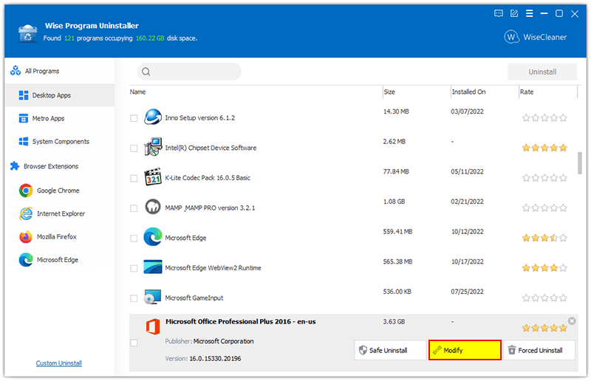Click Microsoft Edge star rating
The height and width of the screenshot is (381, 591).
544,238
